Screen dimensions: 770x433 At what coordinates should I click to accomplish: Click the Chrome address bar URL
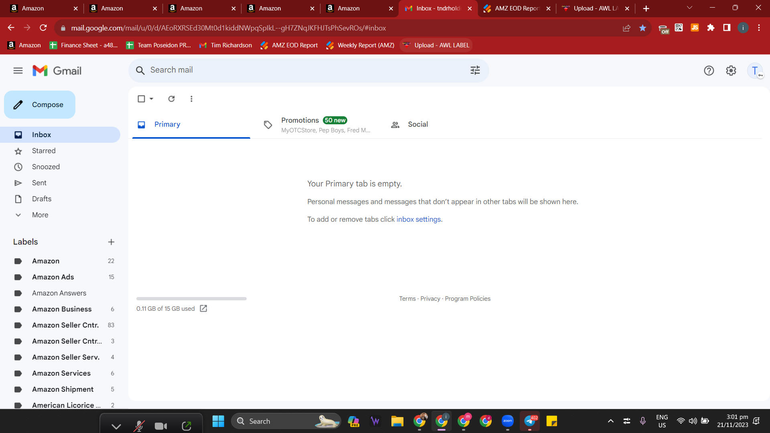click(228, 28)
